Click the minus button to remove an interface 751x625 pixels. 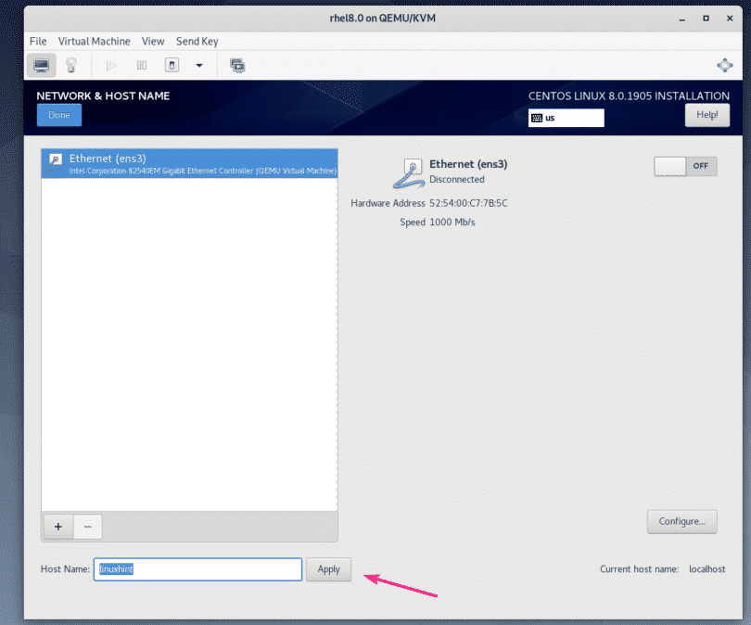point(87,527)
